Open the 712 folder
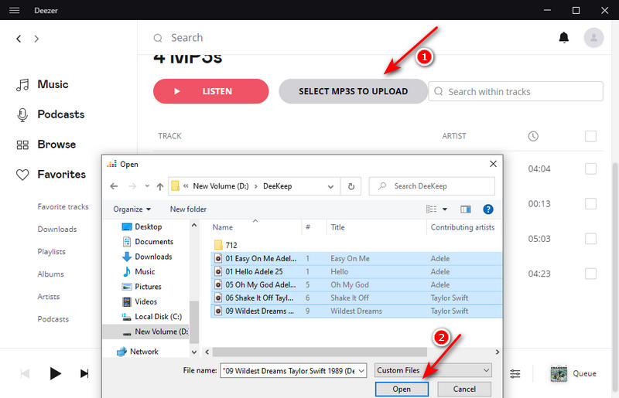The height and width of the screenshot is (398, 619). [226, 245]
